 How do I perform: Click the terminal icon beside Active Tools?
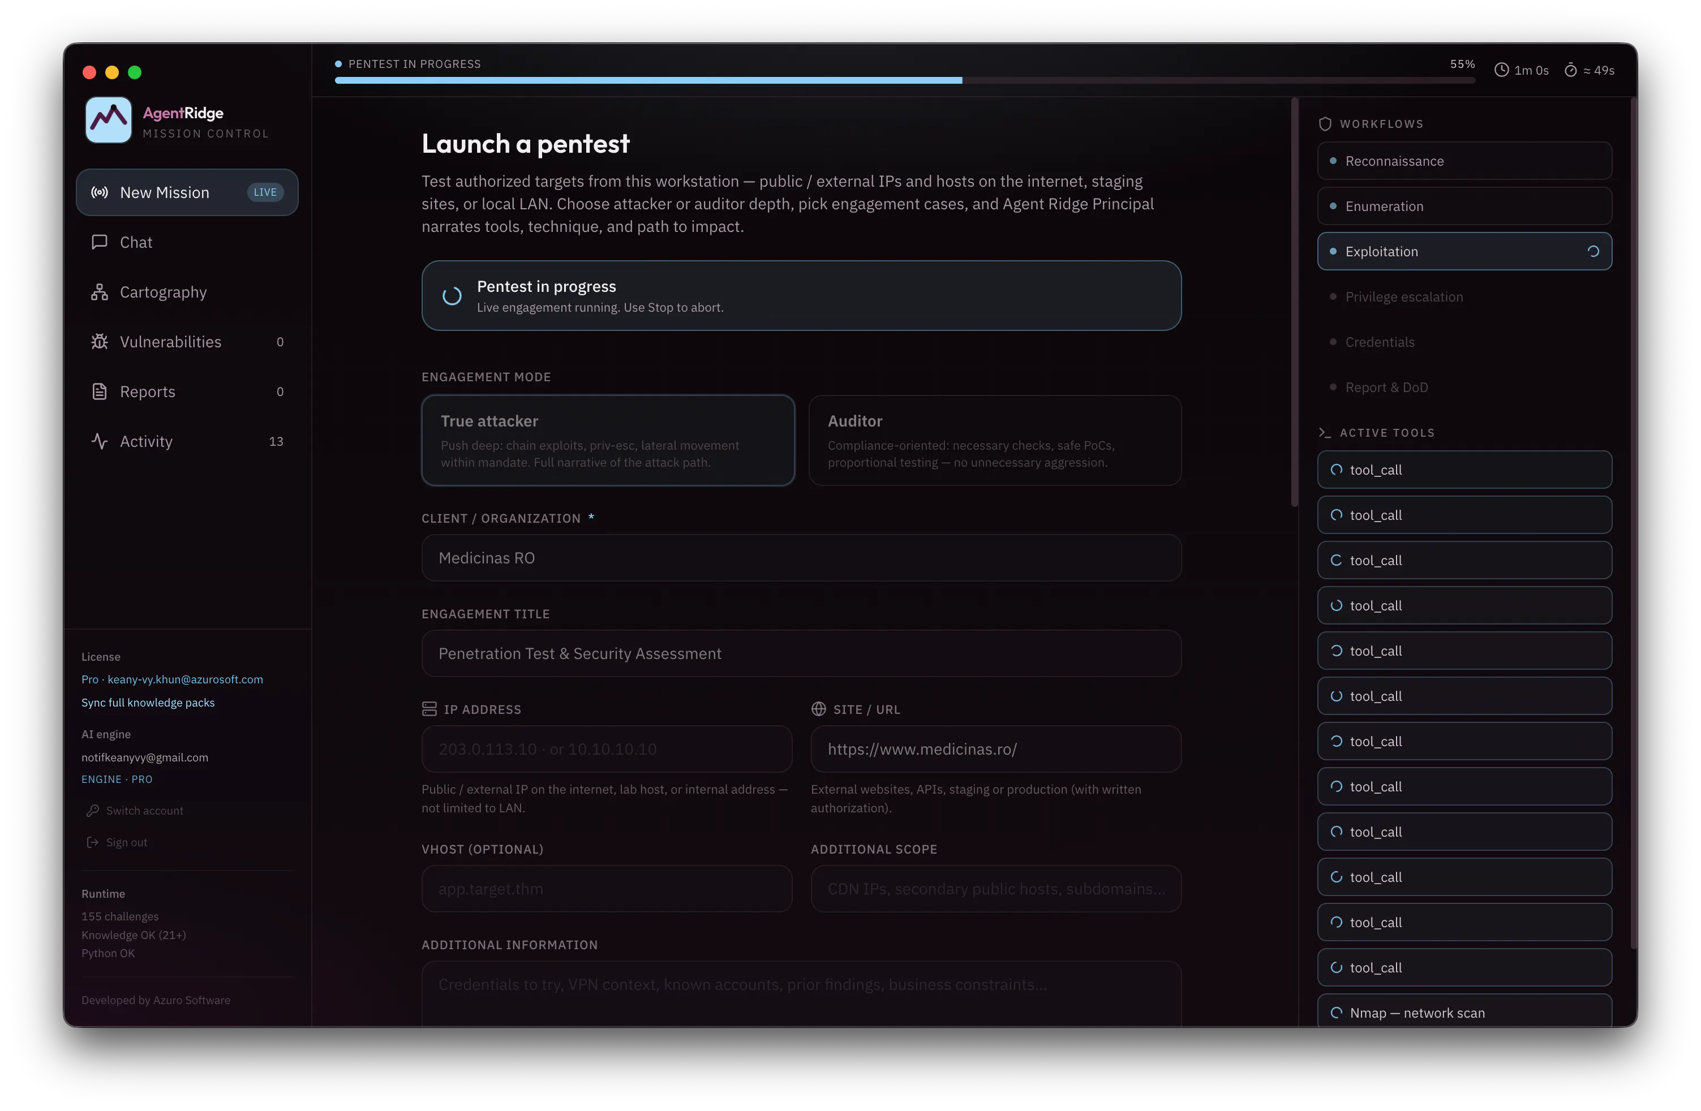point(1325,433)
